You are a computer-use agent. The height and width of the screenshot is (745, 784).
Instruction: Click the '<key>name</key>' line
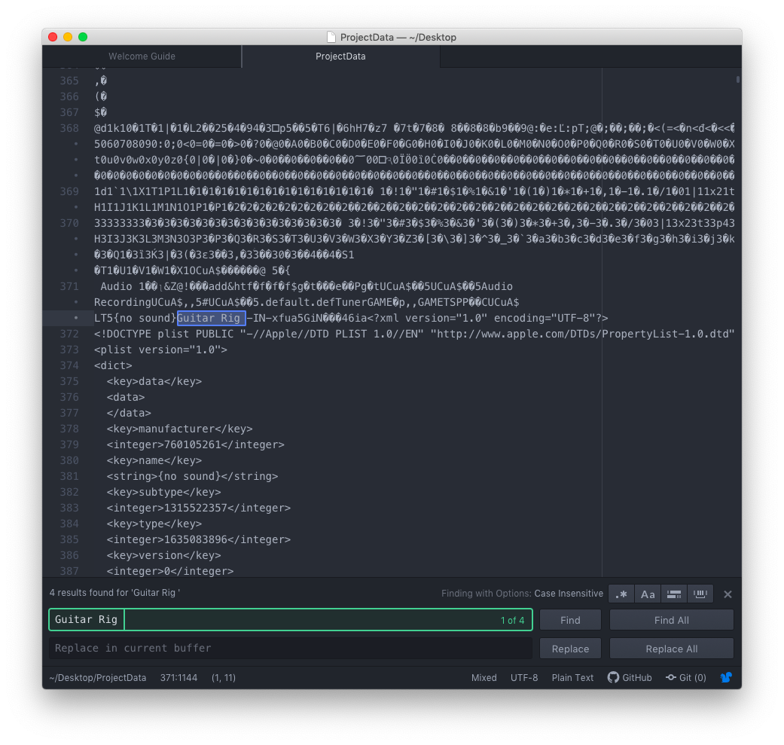154,460
